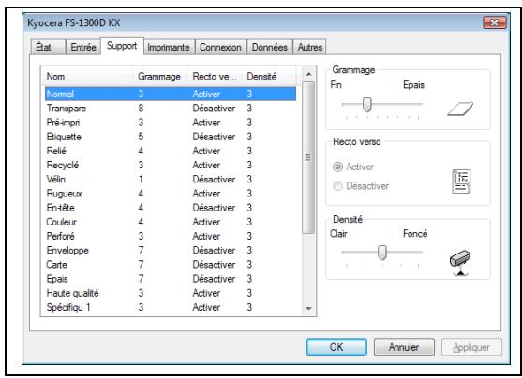
Task: Click the Appliquer button
Action: pyautogui.click(x=471, y=347)
